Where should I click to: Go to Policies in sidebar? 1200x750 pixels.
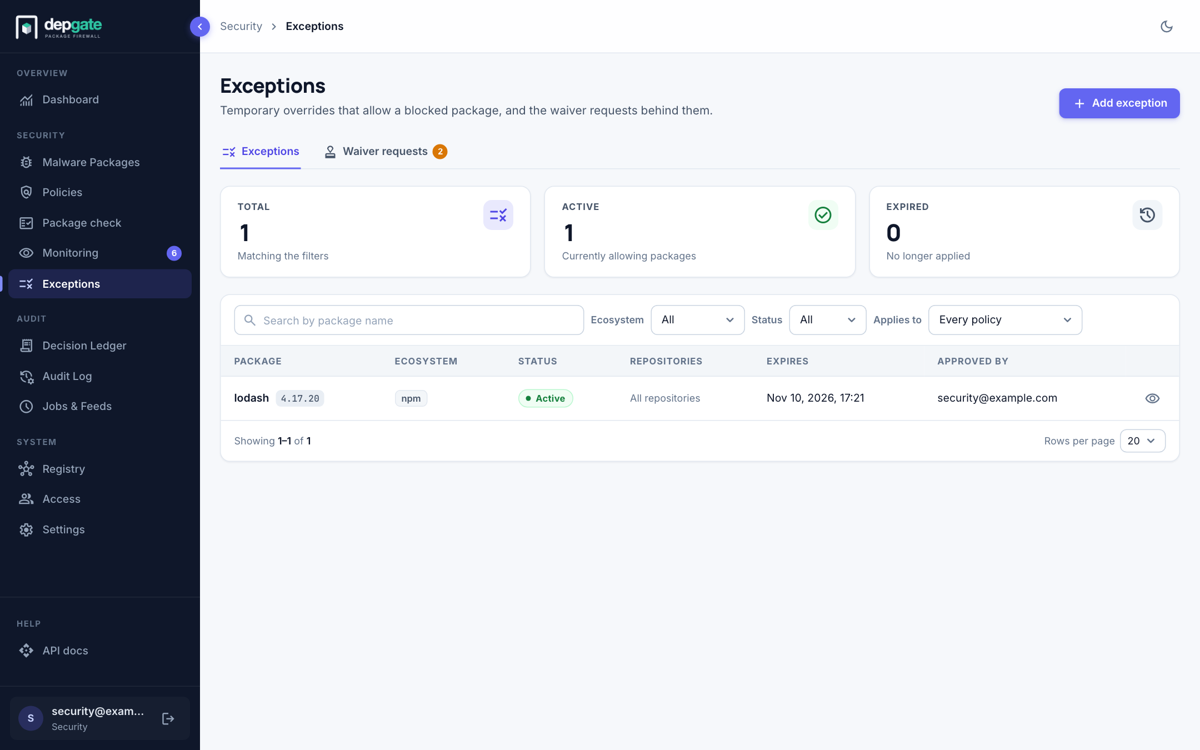[x=100, y=192]
